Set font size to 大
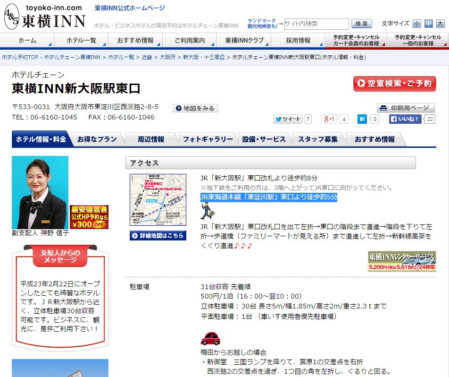The height and width of the screenshot is (377, 449). point(440,23)
